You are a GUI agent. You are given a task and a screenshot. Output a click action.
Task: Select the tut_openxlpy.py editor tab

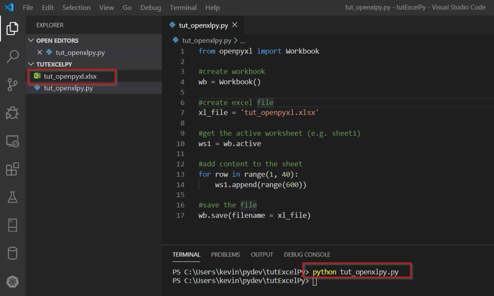[x=203, y=25]
